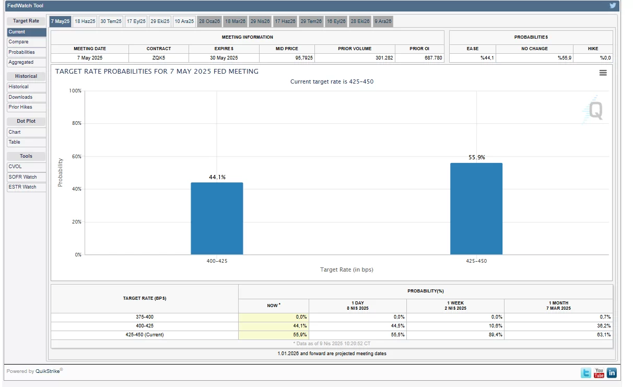The height and width of the screenshot is (387, 633).
Task: Open the YouTube icon in footer
Action: point(599,373)
